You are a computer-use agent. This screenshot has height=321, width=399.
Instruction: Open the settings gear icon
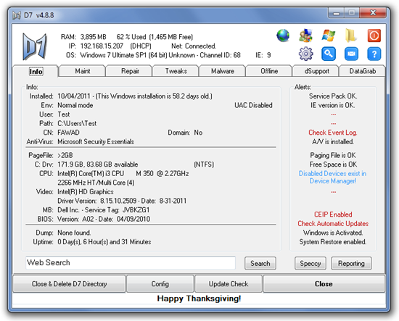click(305, 54)
